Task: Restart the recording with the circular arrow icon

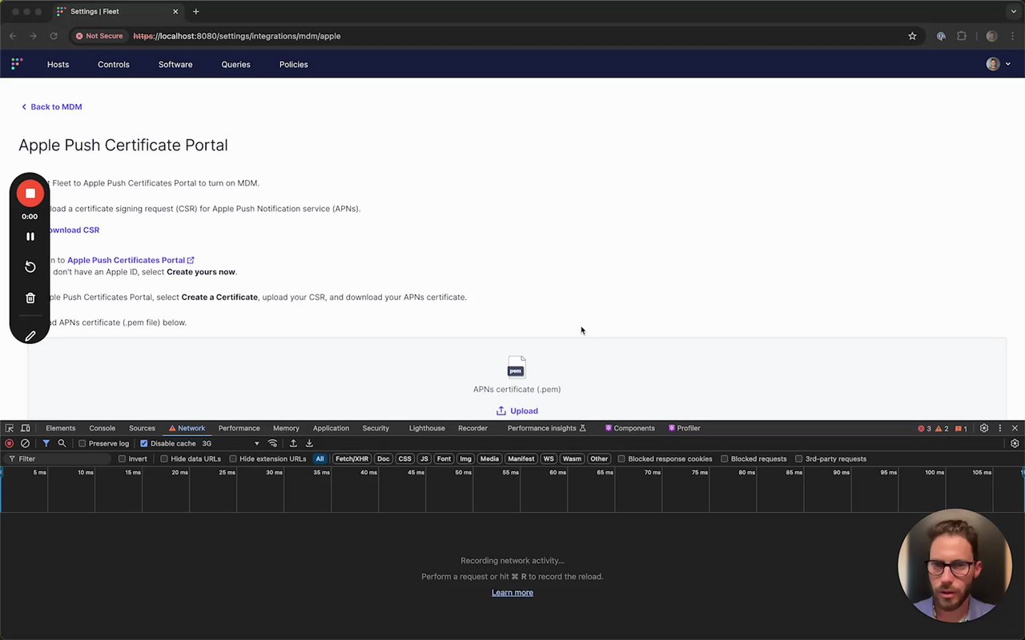Action: 30,266
